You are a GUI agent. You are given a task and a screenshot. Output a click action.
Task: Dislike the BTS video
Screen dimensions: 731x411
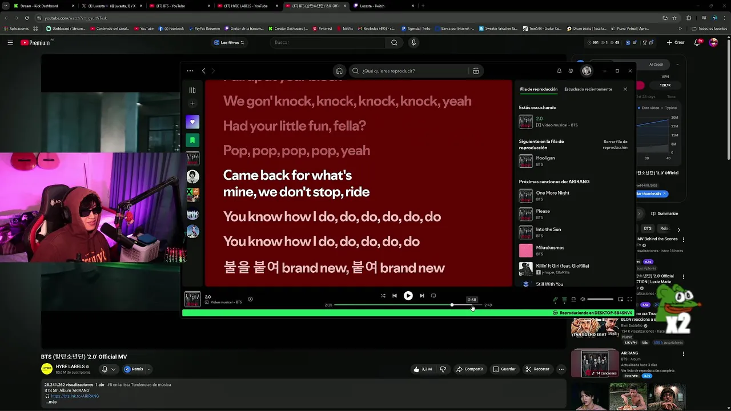443,369
